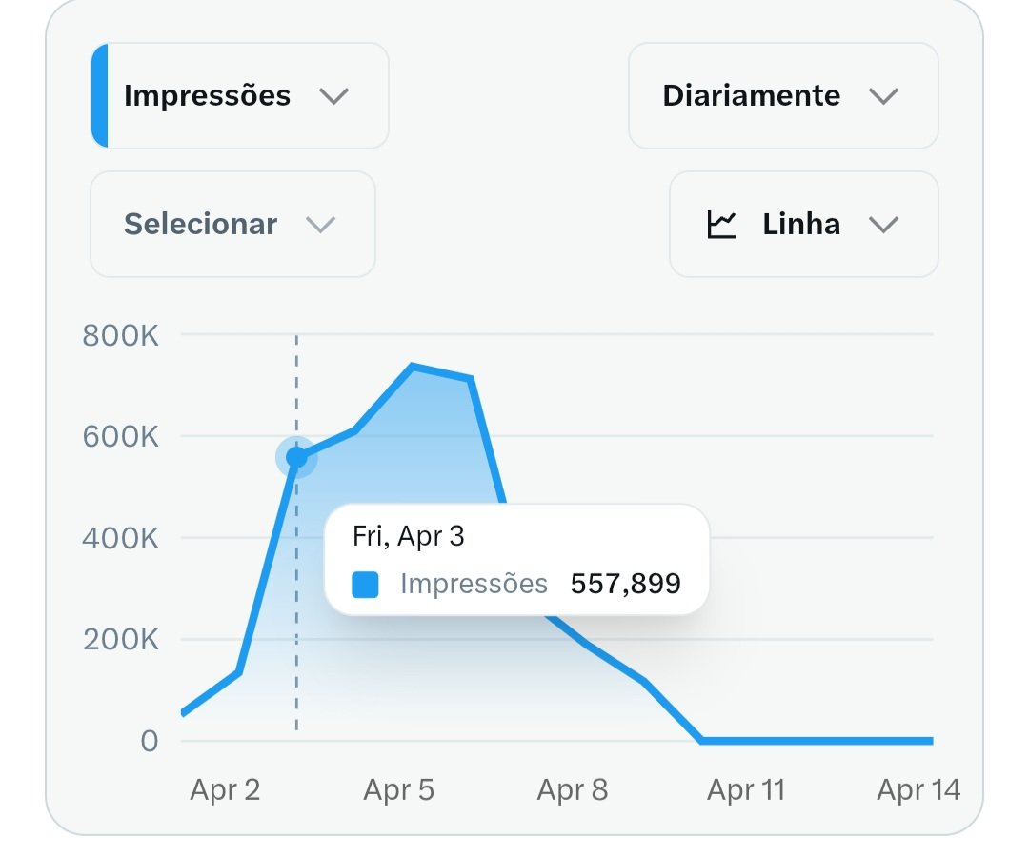Screen dimensions: 1029x857
Task: Click the 'Apr 2' x-axis label
Action: point(225,789)
